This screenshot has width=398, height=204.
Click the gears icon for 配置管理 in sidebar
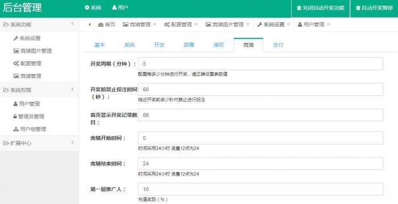pos(16,63)
